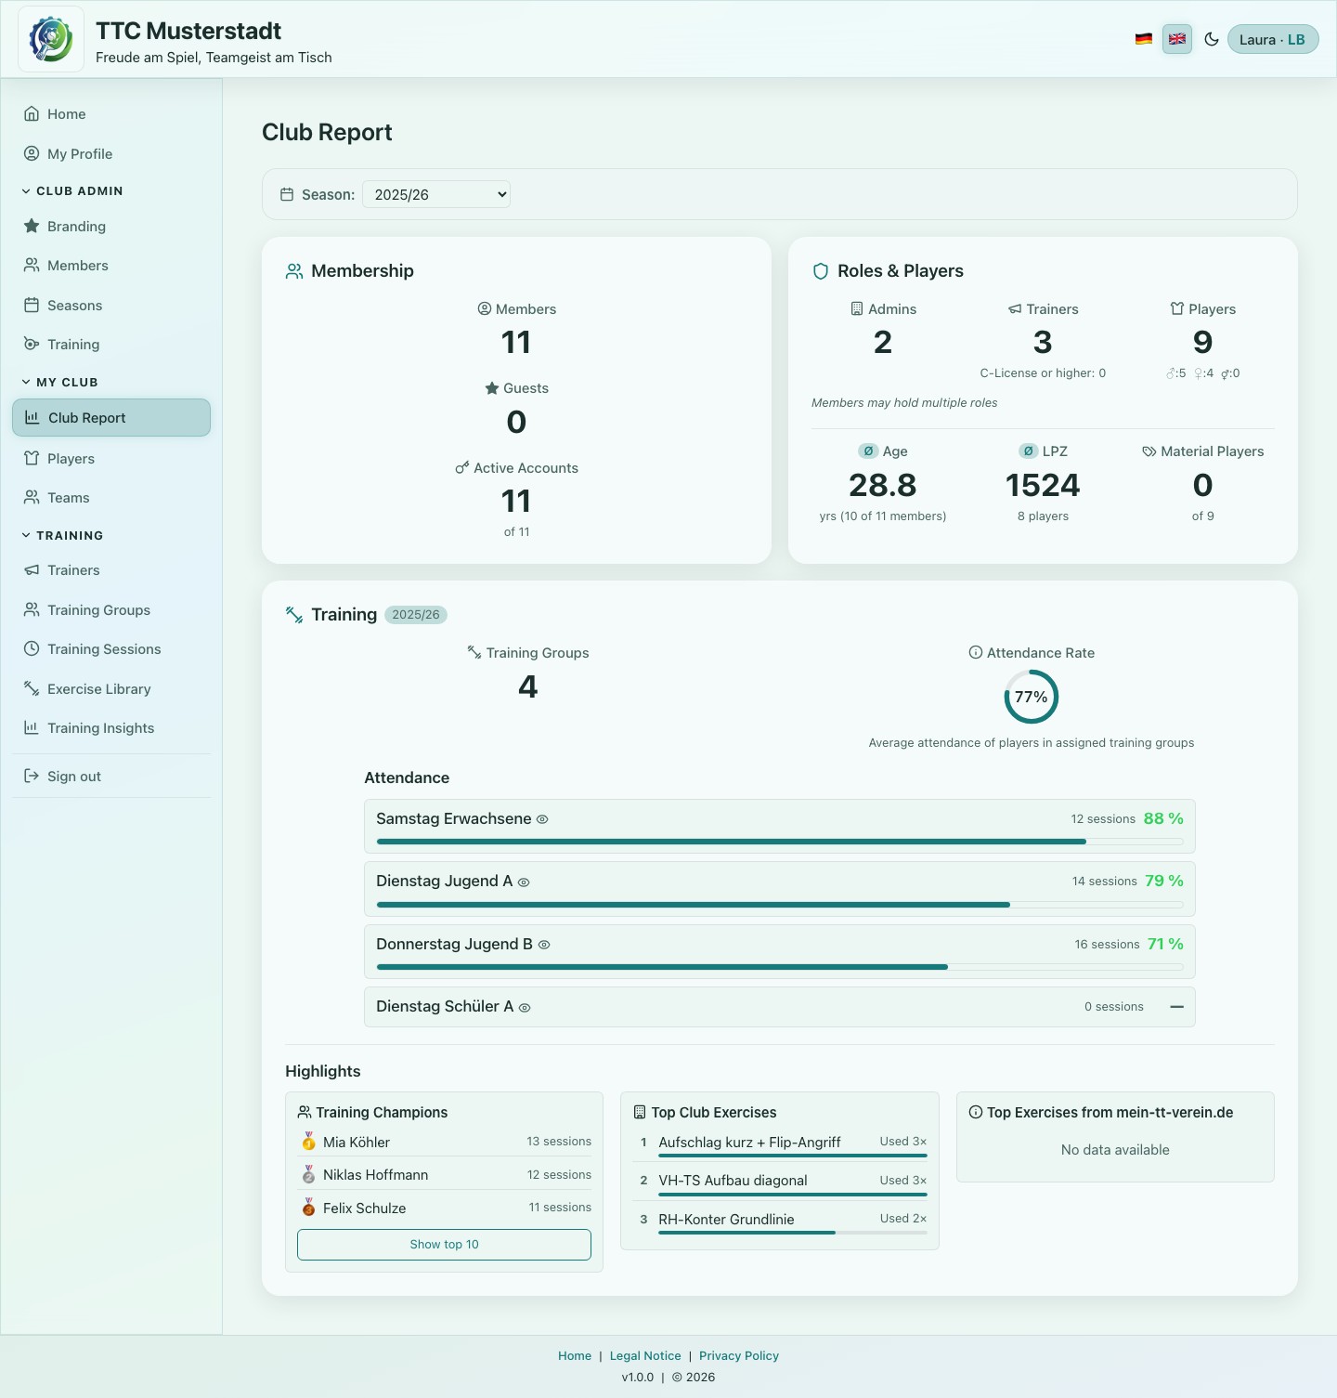Collapse the MY CLUB section
Viewport: 1337px width, 1398px height.
(59, 382)
